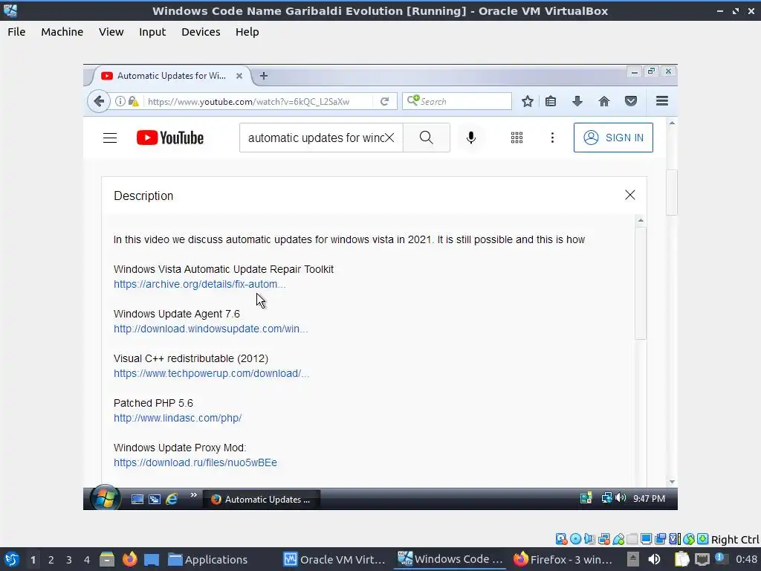Image resolution: width=761 pixels, height=571 pixels.
Task: Open the techpowerup.com download link
Action: pyautogui.click(x=211, y=373)
